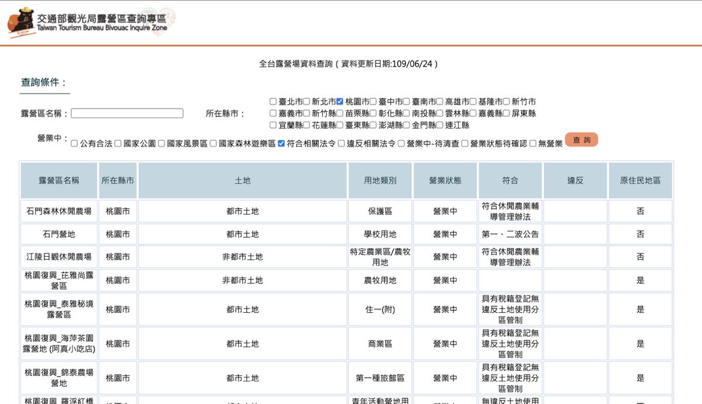Viewport: 702px width, 404px height.
Task: Click the 營業狀態 column header
Action: [x=445, y=181]
